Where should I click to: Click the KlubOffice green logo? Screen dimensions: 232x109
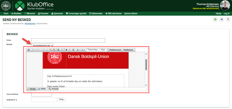[20, 6]
